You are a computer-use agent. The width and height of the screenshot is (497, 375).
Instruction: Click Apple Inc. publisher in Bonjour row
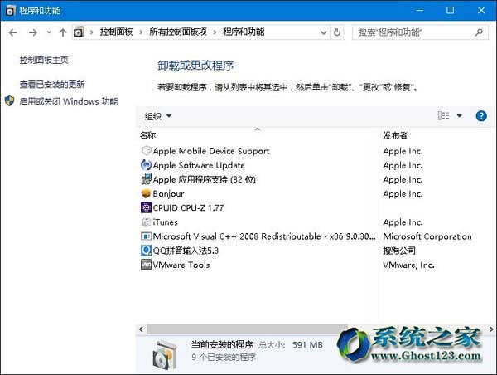pos(403,193)
